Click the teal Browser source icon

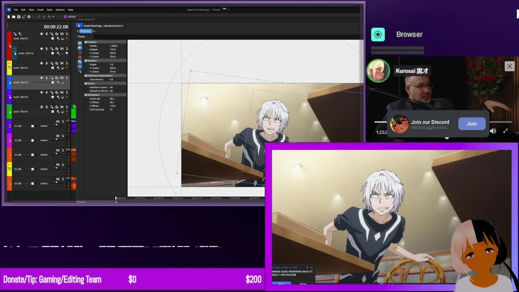pyautogui.click(x=378, y=34)
